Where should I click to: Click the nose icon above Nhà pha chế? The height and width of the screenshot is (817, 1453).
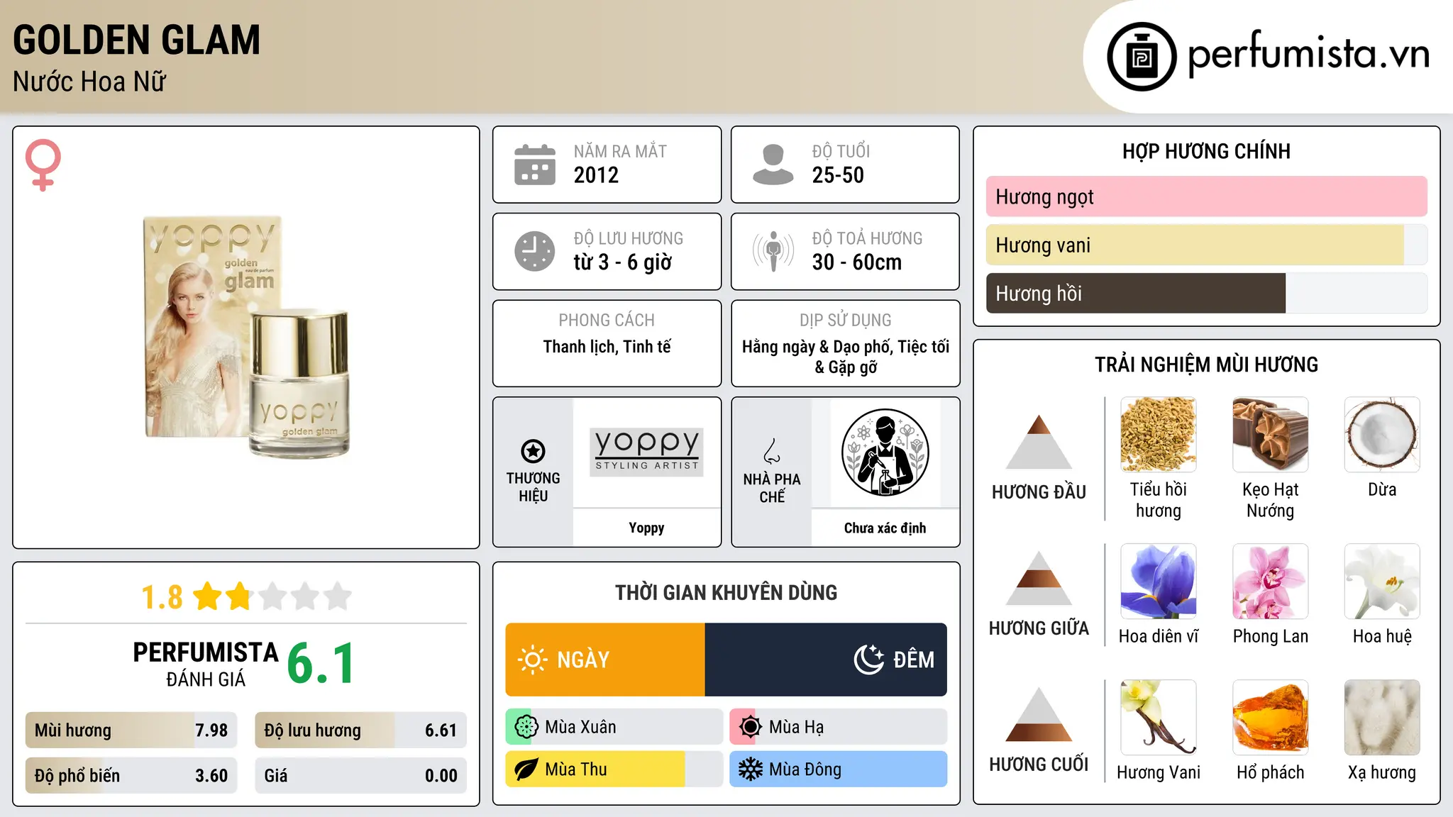pyautogui.click(x=772, y=451)
